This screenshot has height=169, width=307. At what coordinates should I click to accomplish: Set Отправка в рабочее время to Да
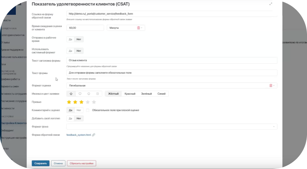click(70, 39)
